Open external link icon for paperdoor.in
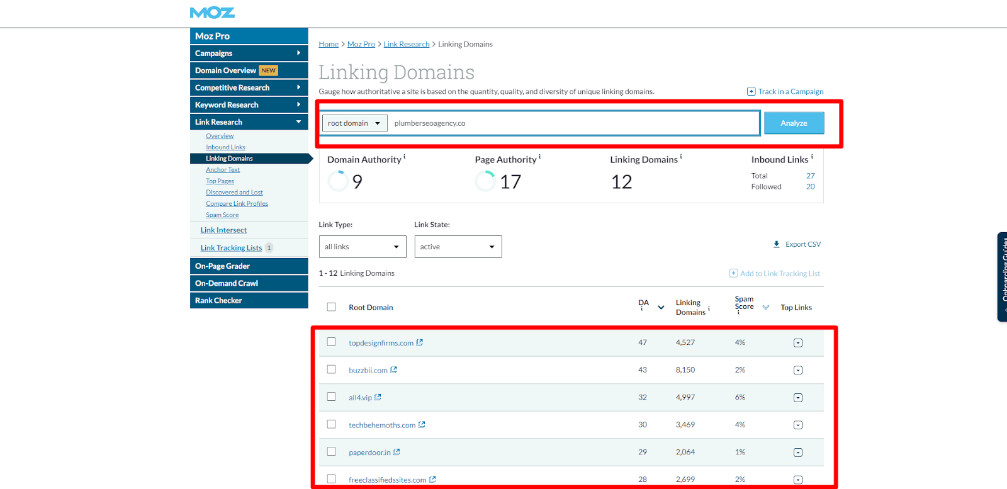1007x489 pixels. tap(397, 452)
